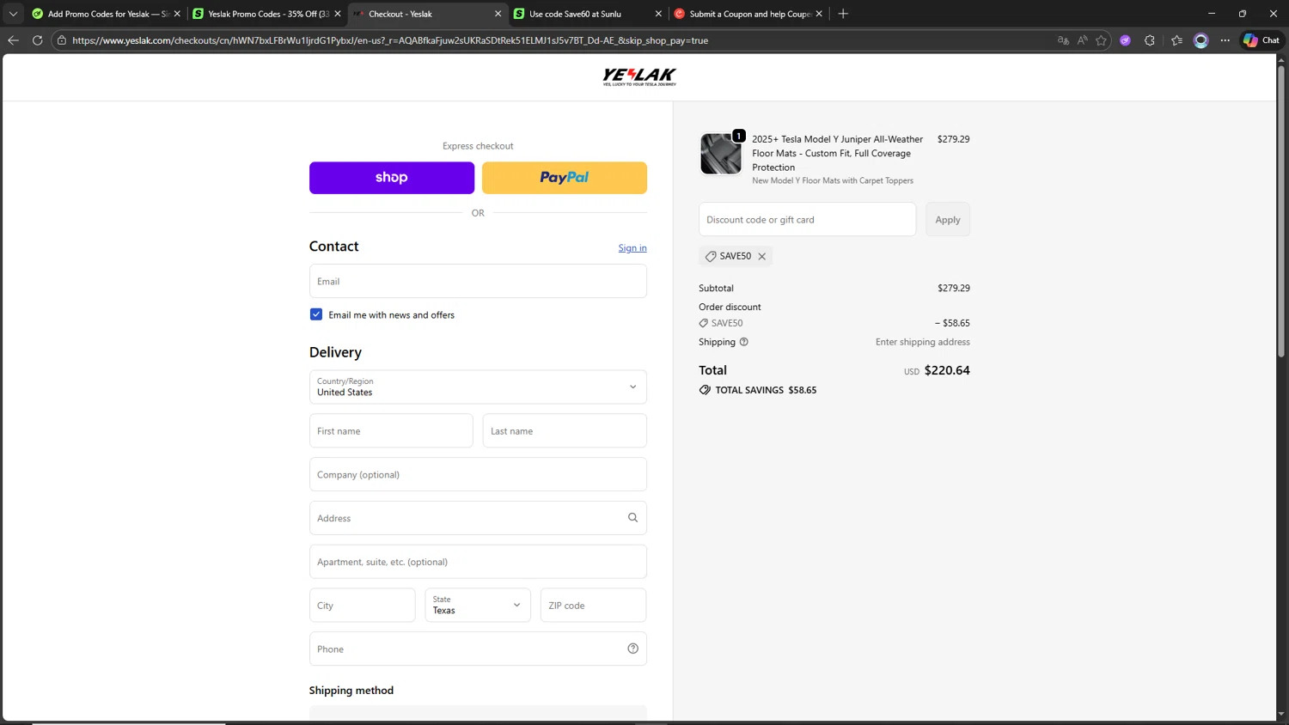1289x725 pixels.
Task: Open the translate page icon
Action: pyautogui.click(x=1063, y=40)
